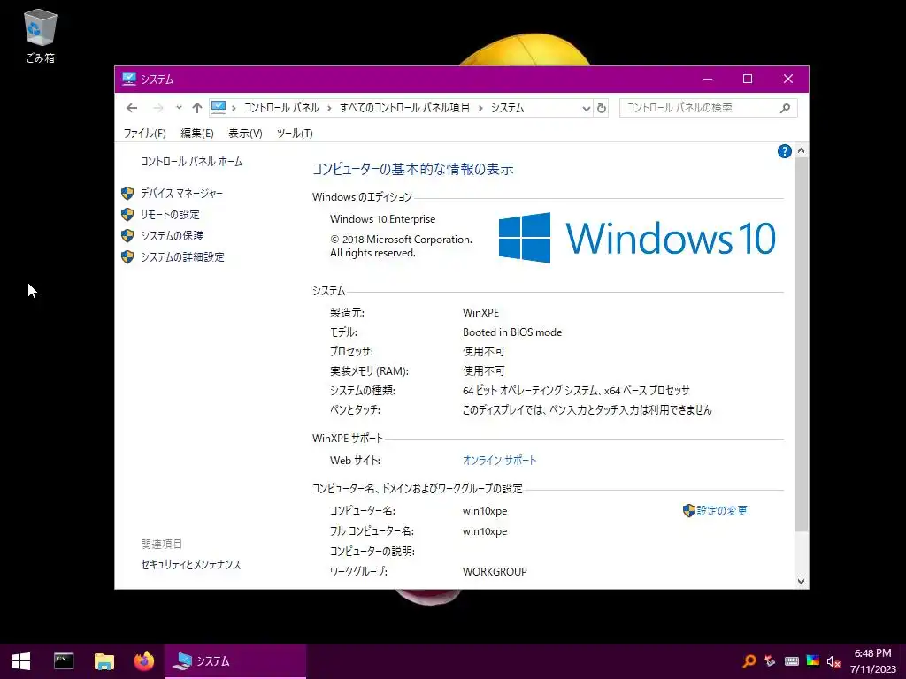This screenshot has width=906, height=679.
Task: Open the blue help question mark
Action: click(784, 151)
